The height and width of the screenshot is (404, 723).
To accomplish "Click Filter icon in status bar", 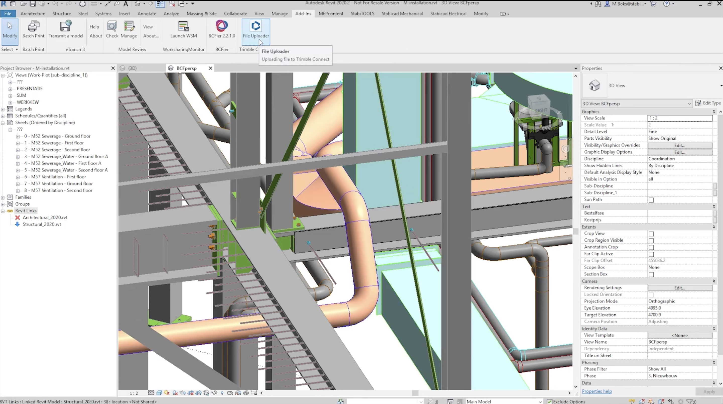I will pyautogui.click(x=689, y=401).
